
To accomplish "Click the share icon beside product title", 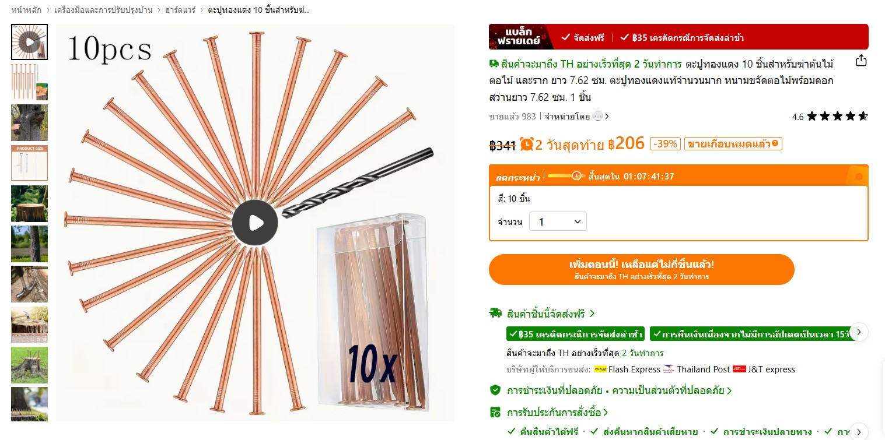I will pos(860,61).
